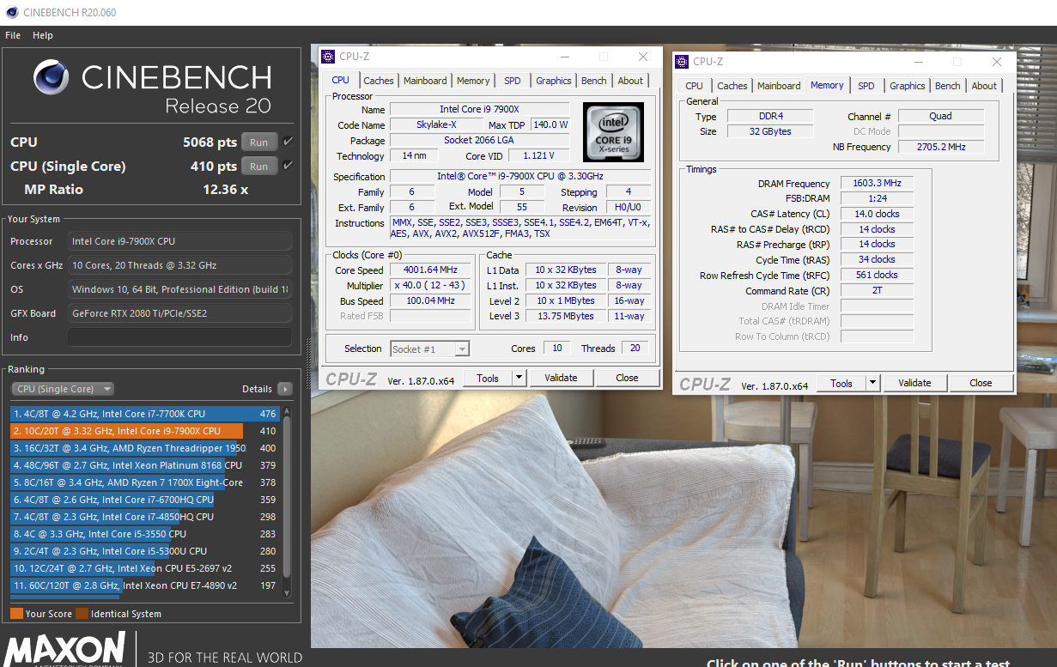
Task: Select ranking row Intel Core i7-6700HQ
Action: tap(145, 500)
